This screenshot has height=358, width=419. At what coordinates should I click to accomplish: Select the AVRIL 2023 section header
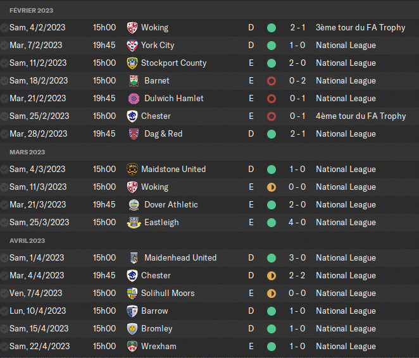click(x=27, y=241)
